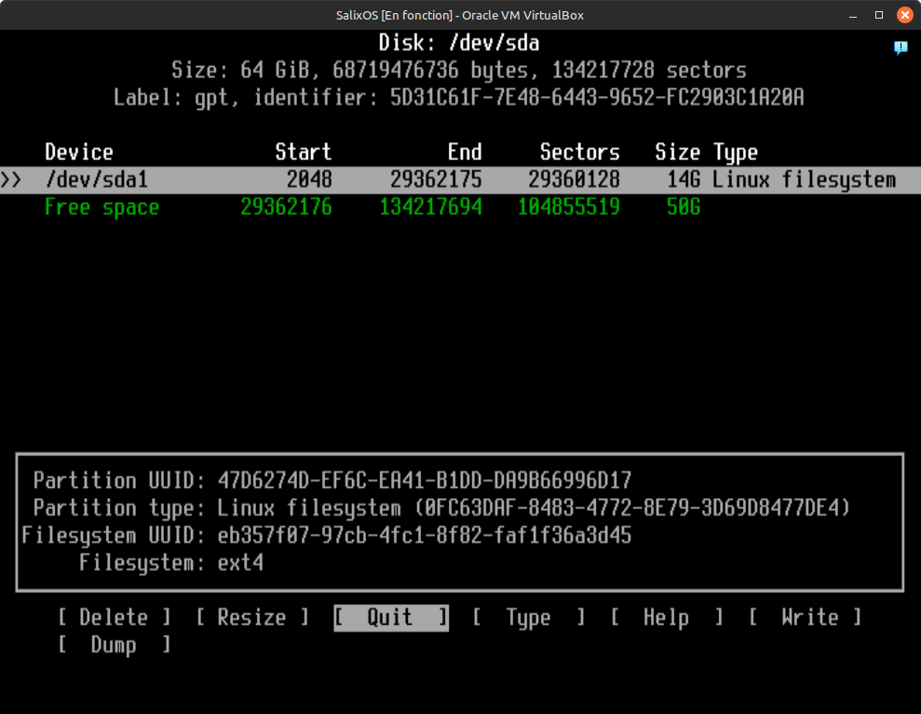Close the SalixOS VirtualBox window
921x714 pixels.
point(903,16)
